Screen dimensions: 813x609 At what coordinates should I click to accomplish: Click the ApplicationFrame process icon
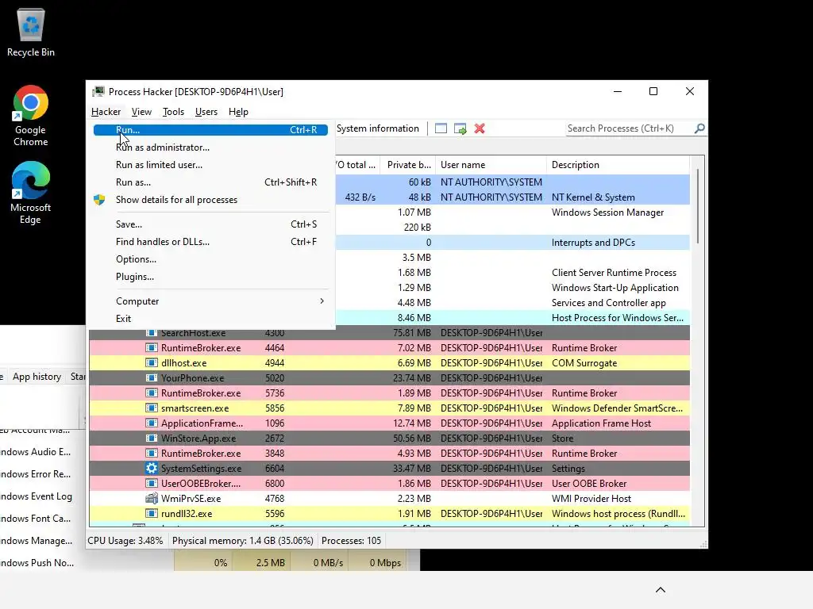[x=152, y=423]
